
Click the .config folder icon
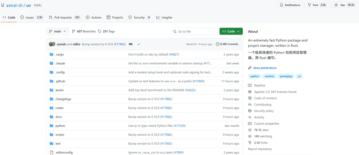(52, 72)
